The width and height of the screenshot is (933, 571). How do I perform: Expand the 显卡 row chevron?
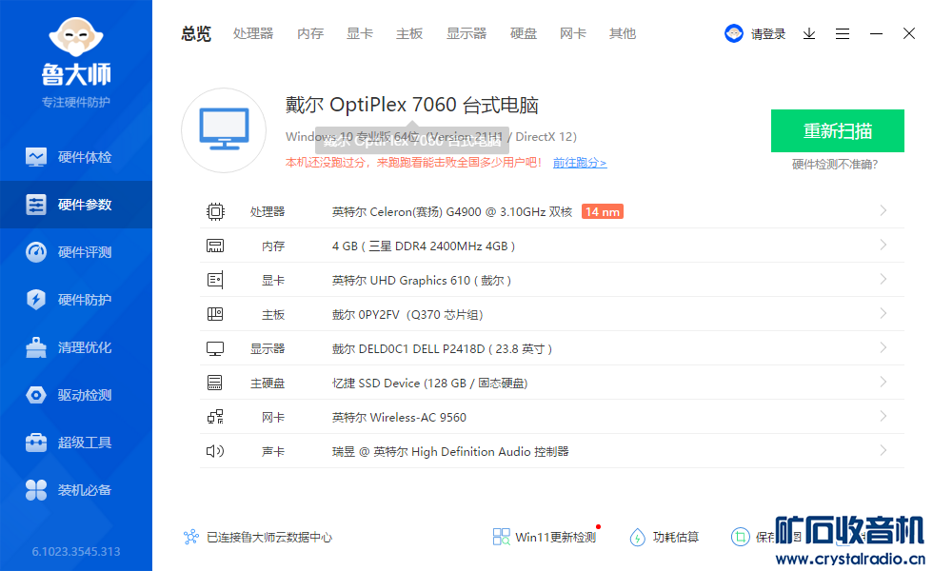point(883,279)
